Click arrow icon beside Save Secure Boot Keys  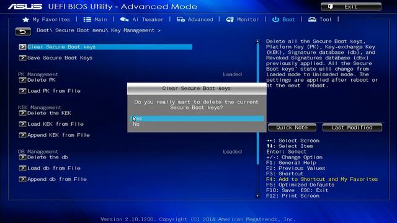pyautogui.click(x=22, y=58)
